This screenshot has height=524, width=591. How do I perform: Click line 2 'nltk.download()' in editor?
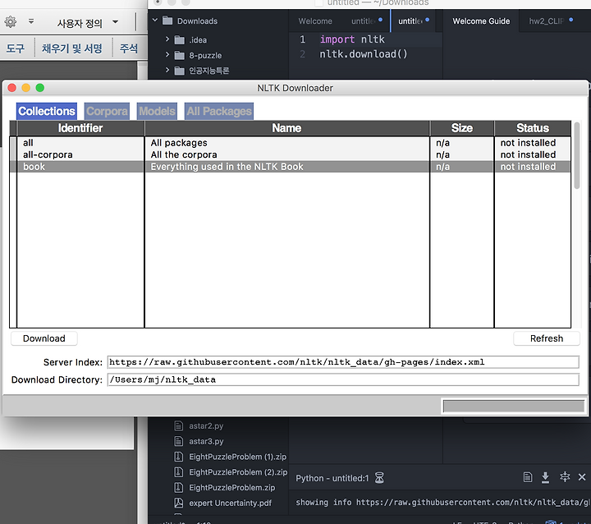point(364,54)
